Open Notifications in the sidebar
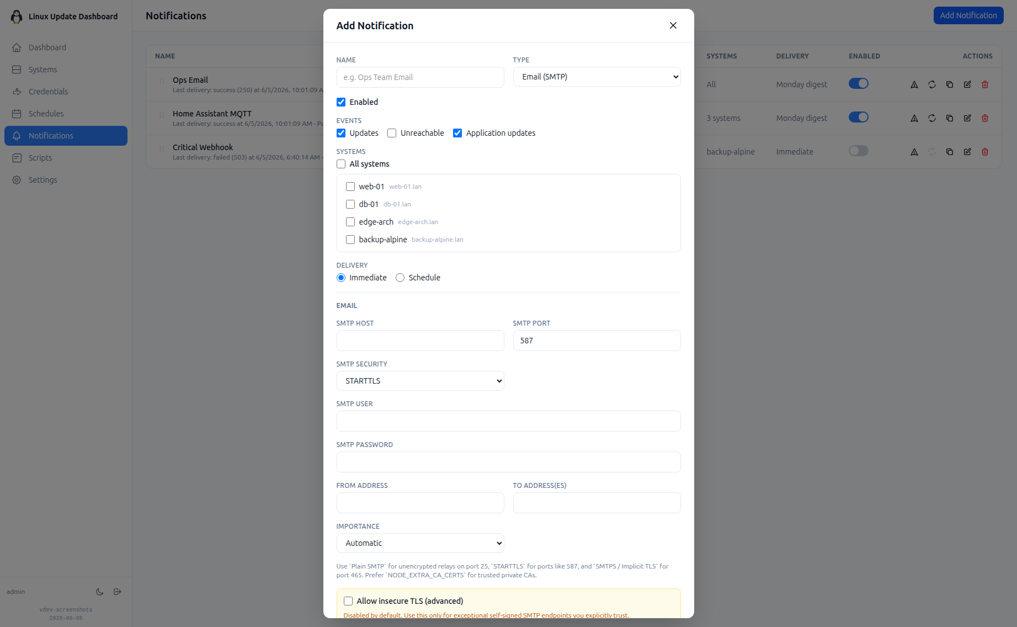 [x=66, y=136]
